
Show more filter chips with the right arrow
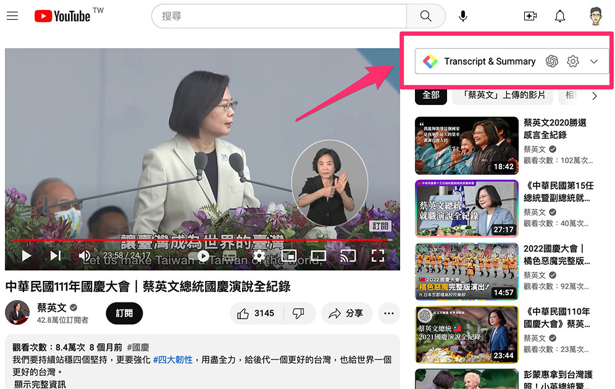pos(594,96)
